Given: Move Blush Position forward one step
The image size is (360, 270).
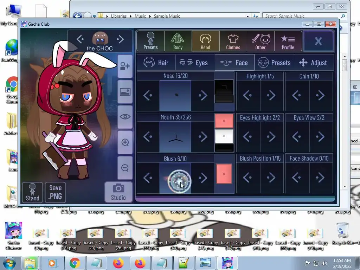Looking at the screenshot, I should click(271, 178).
